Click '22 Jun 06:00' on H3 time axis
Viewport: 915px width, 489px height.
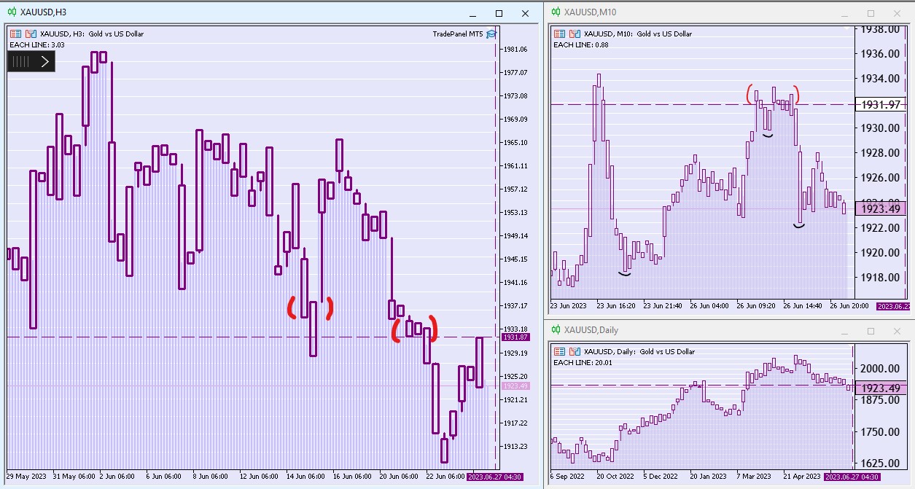[x=445, y=476]
